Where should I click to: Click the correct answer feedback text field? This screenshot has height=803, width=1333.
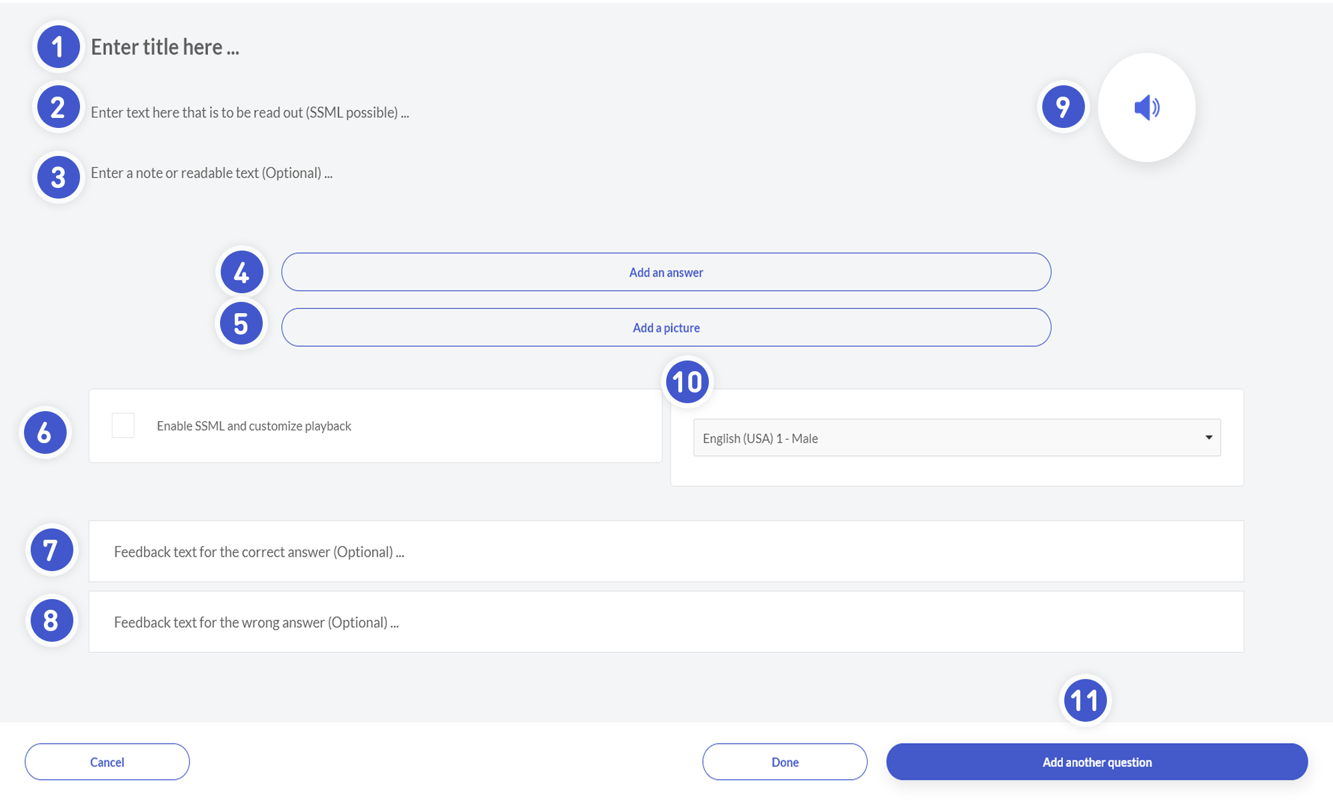pos(665,551)
